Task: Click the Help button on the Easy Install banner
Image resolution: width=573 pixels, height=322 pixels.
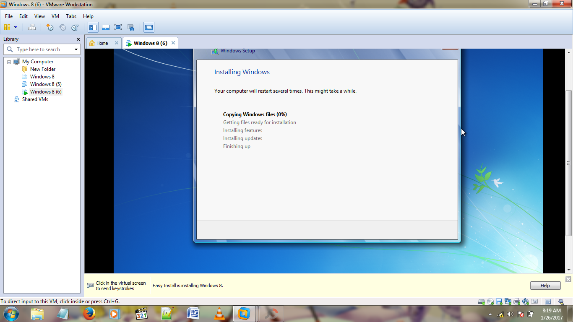Action: (x=545, y=286)
